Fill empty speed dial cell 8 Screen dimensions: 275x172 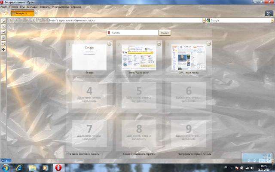point(139,133)
